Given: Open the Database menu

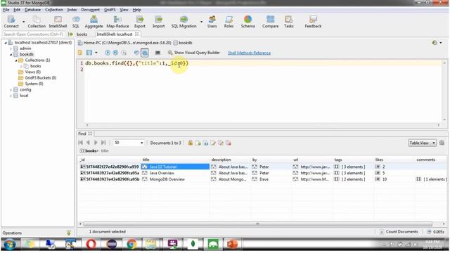Looking at the screenshot, I should click(33, 10).
